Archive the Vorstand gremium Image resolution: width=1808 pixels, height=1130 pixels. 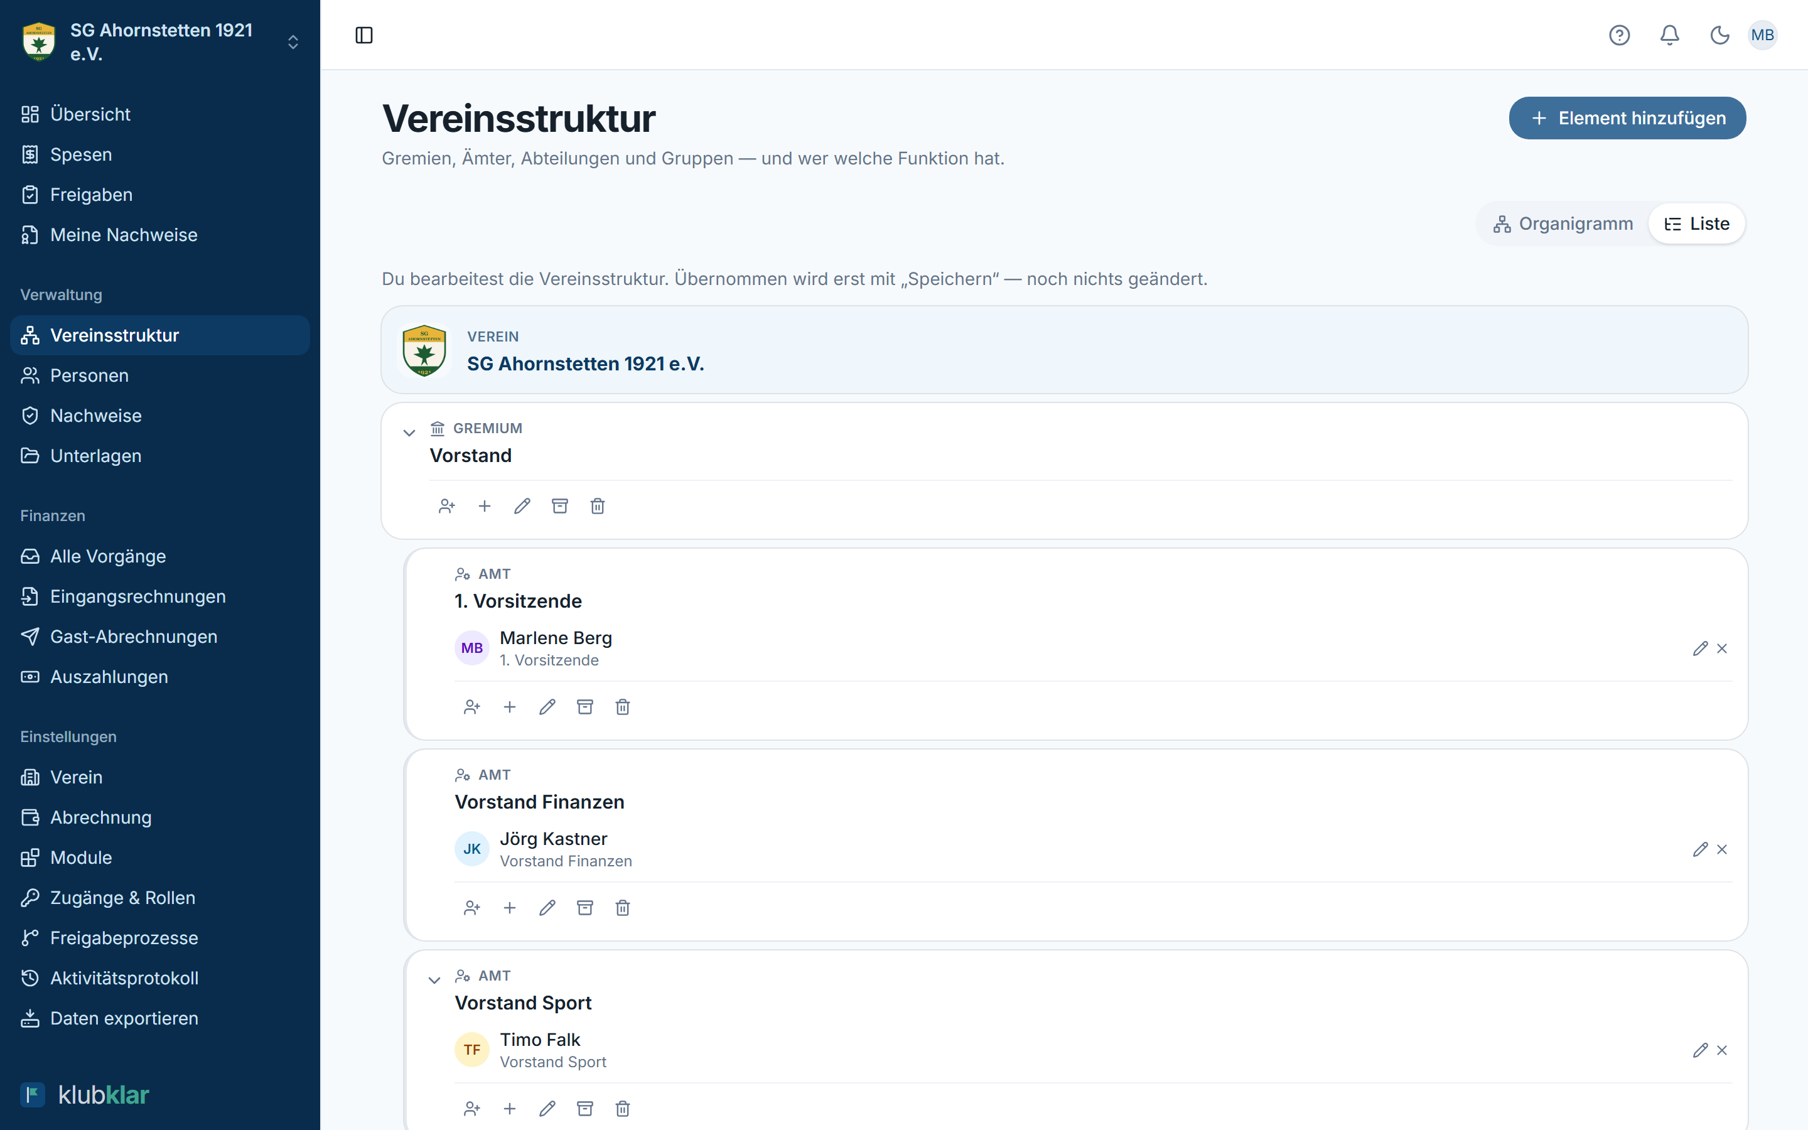559,506
